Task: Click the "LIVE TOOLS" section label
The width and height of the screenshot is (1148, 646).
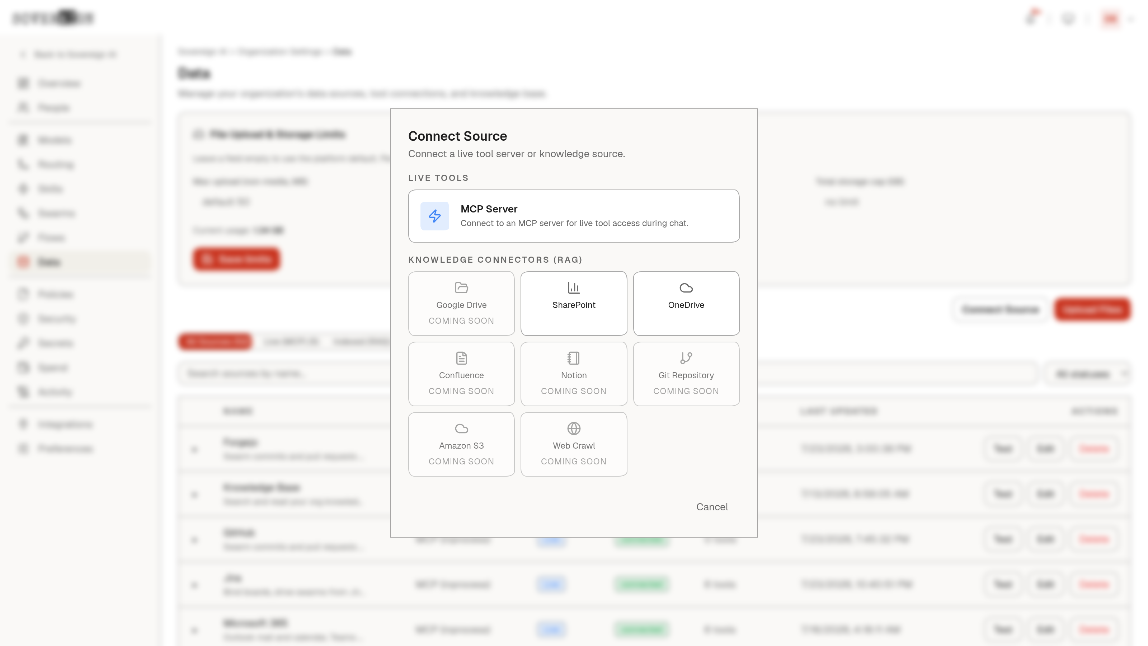Action: pos(438,178)
